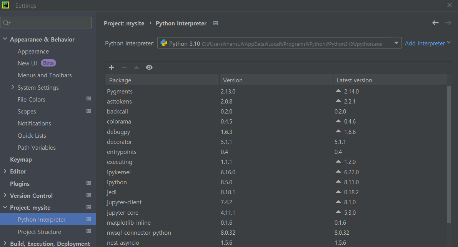
Task: Click the settings search field
Action: [46, 23]
